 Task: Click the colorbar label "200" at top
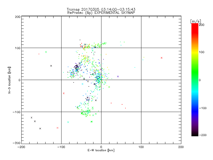[202, 25]
